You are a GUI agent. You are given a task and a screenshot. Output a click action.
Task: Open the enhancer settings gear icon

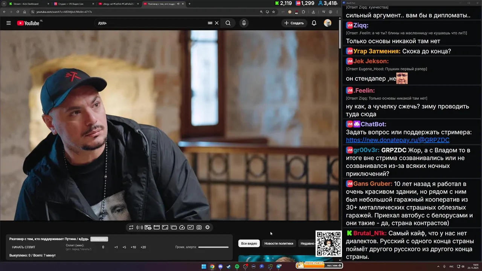pos(207,227)
